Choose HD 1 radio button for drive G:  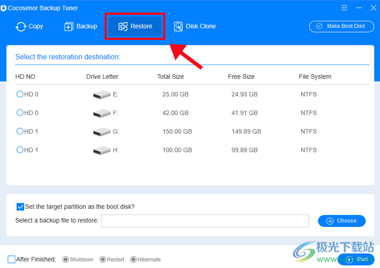tap(20, 131)
